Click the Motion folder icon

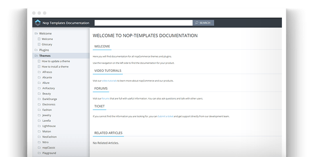click(x=39, y=131)
